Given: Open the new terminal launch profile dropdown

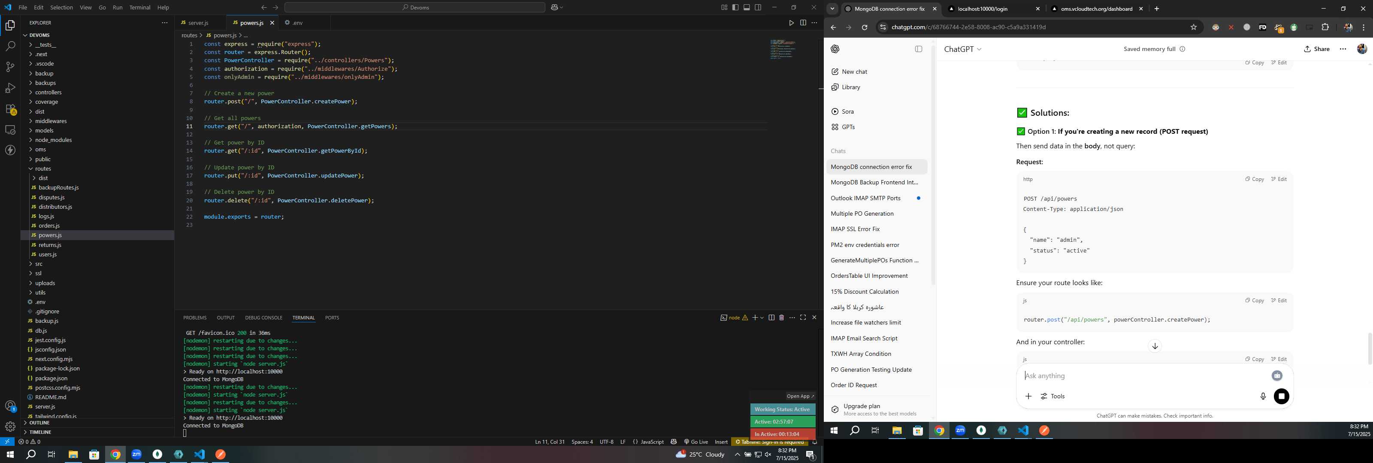Looking at the screenshot, I should (762, 318).
